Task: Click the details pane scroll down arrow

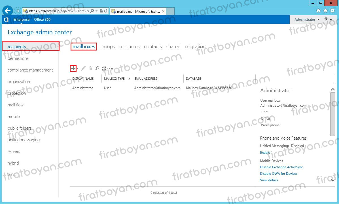Action: coord(333,180)
